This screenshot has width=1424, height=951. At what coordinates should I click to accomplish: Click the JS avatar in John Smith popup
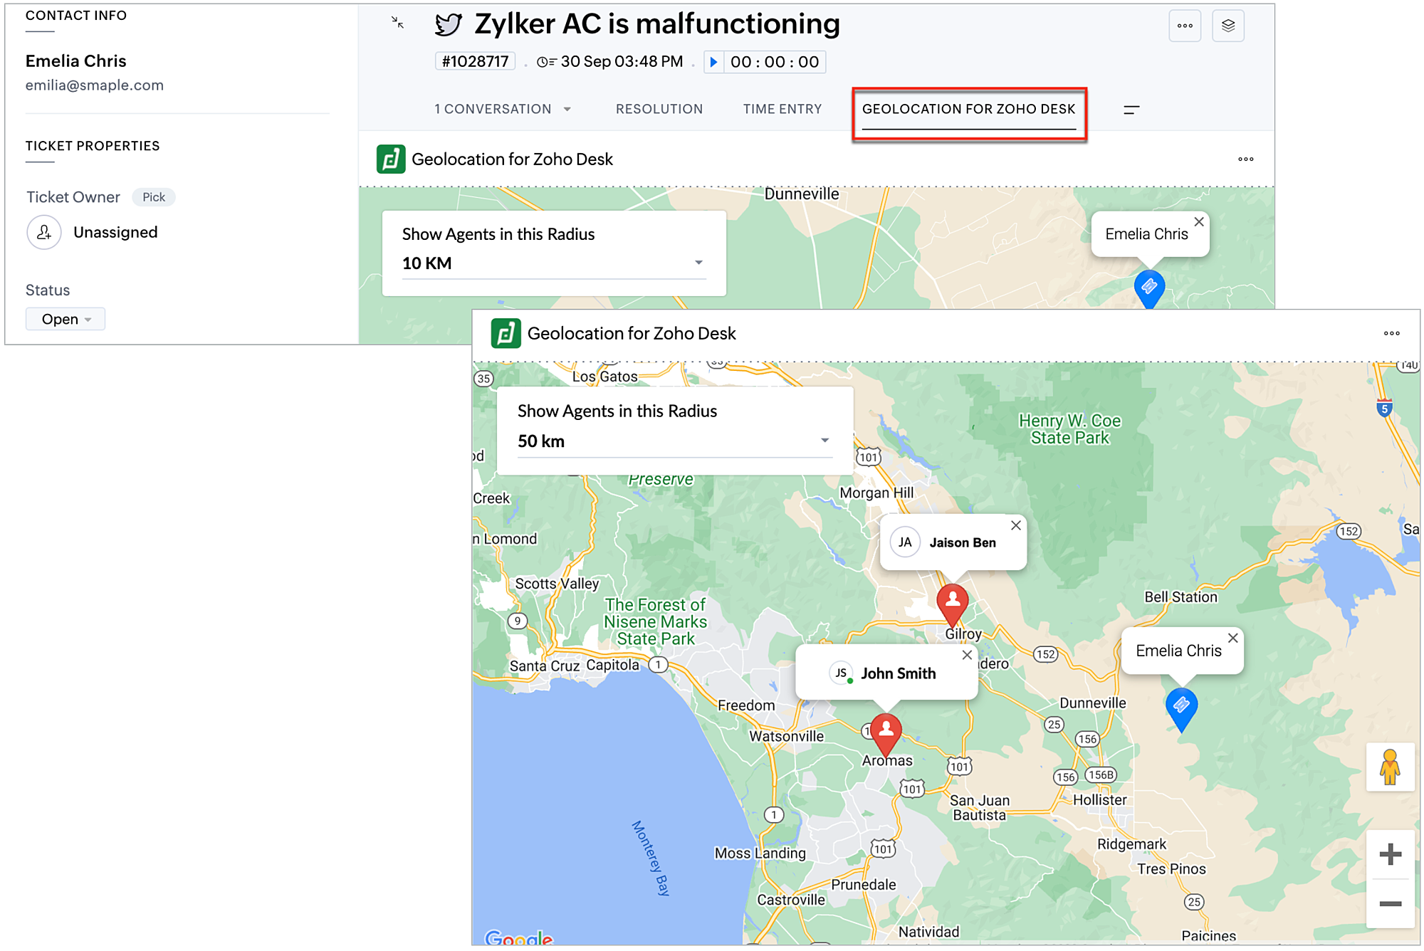(841, 673)
